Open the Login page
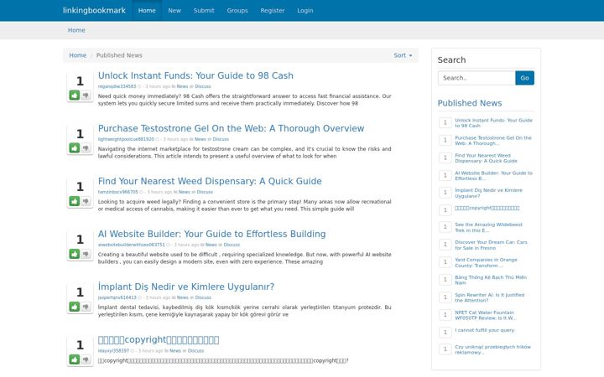Viewport: 604px width, 377px height. [x=305, y=10]
